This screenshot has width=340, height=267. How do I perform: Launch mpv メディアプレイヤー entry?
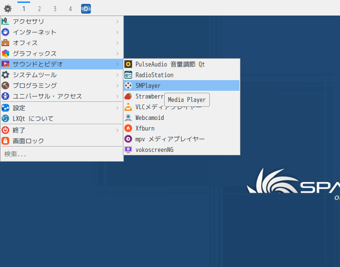tap(182, 139)
